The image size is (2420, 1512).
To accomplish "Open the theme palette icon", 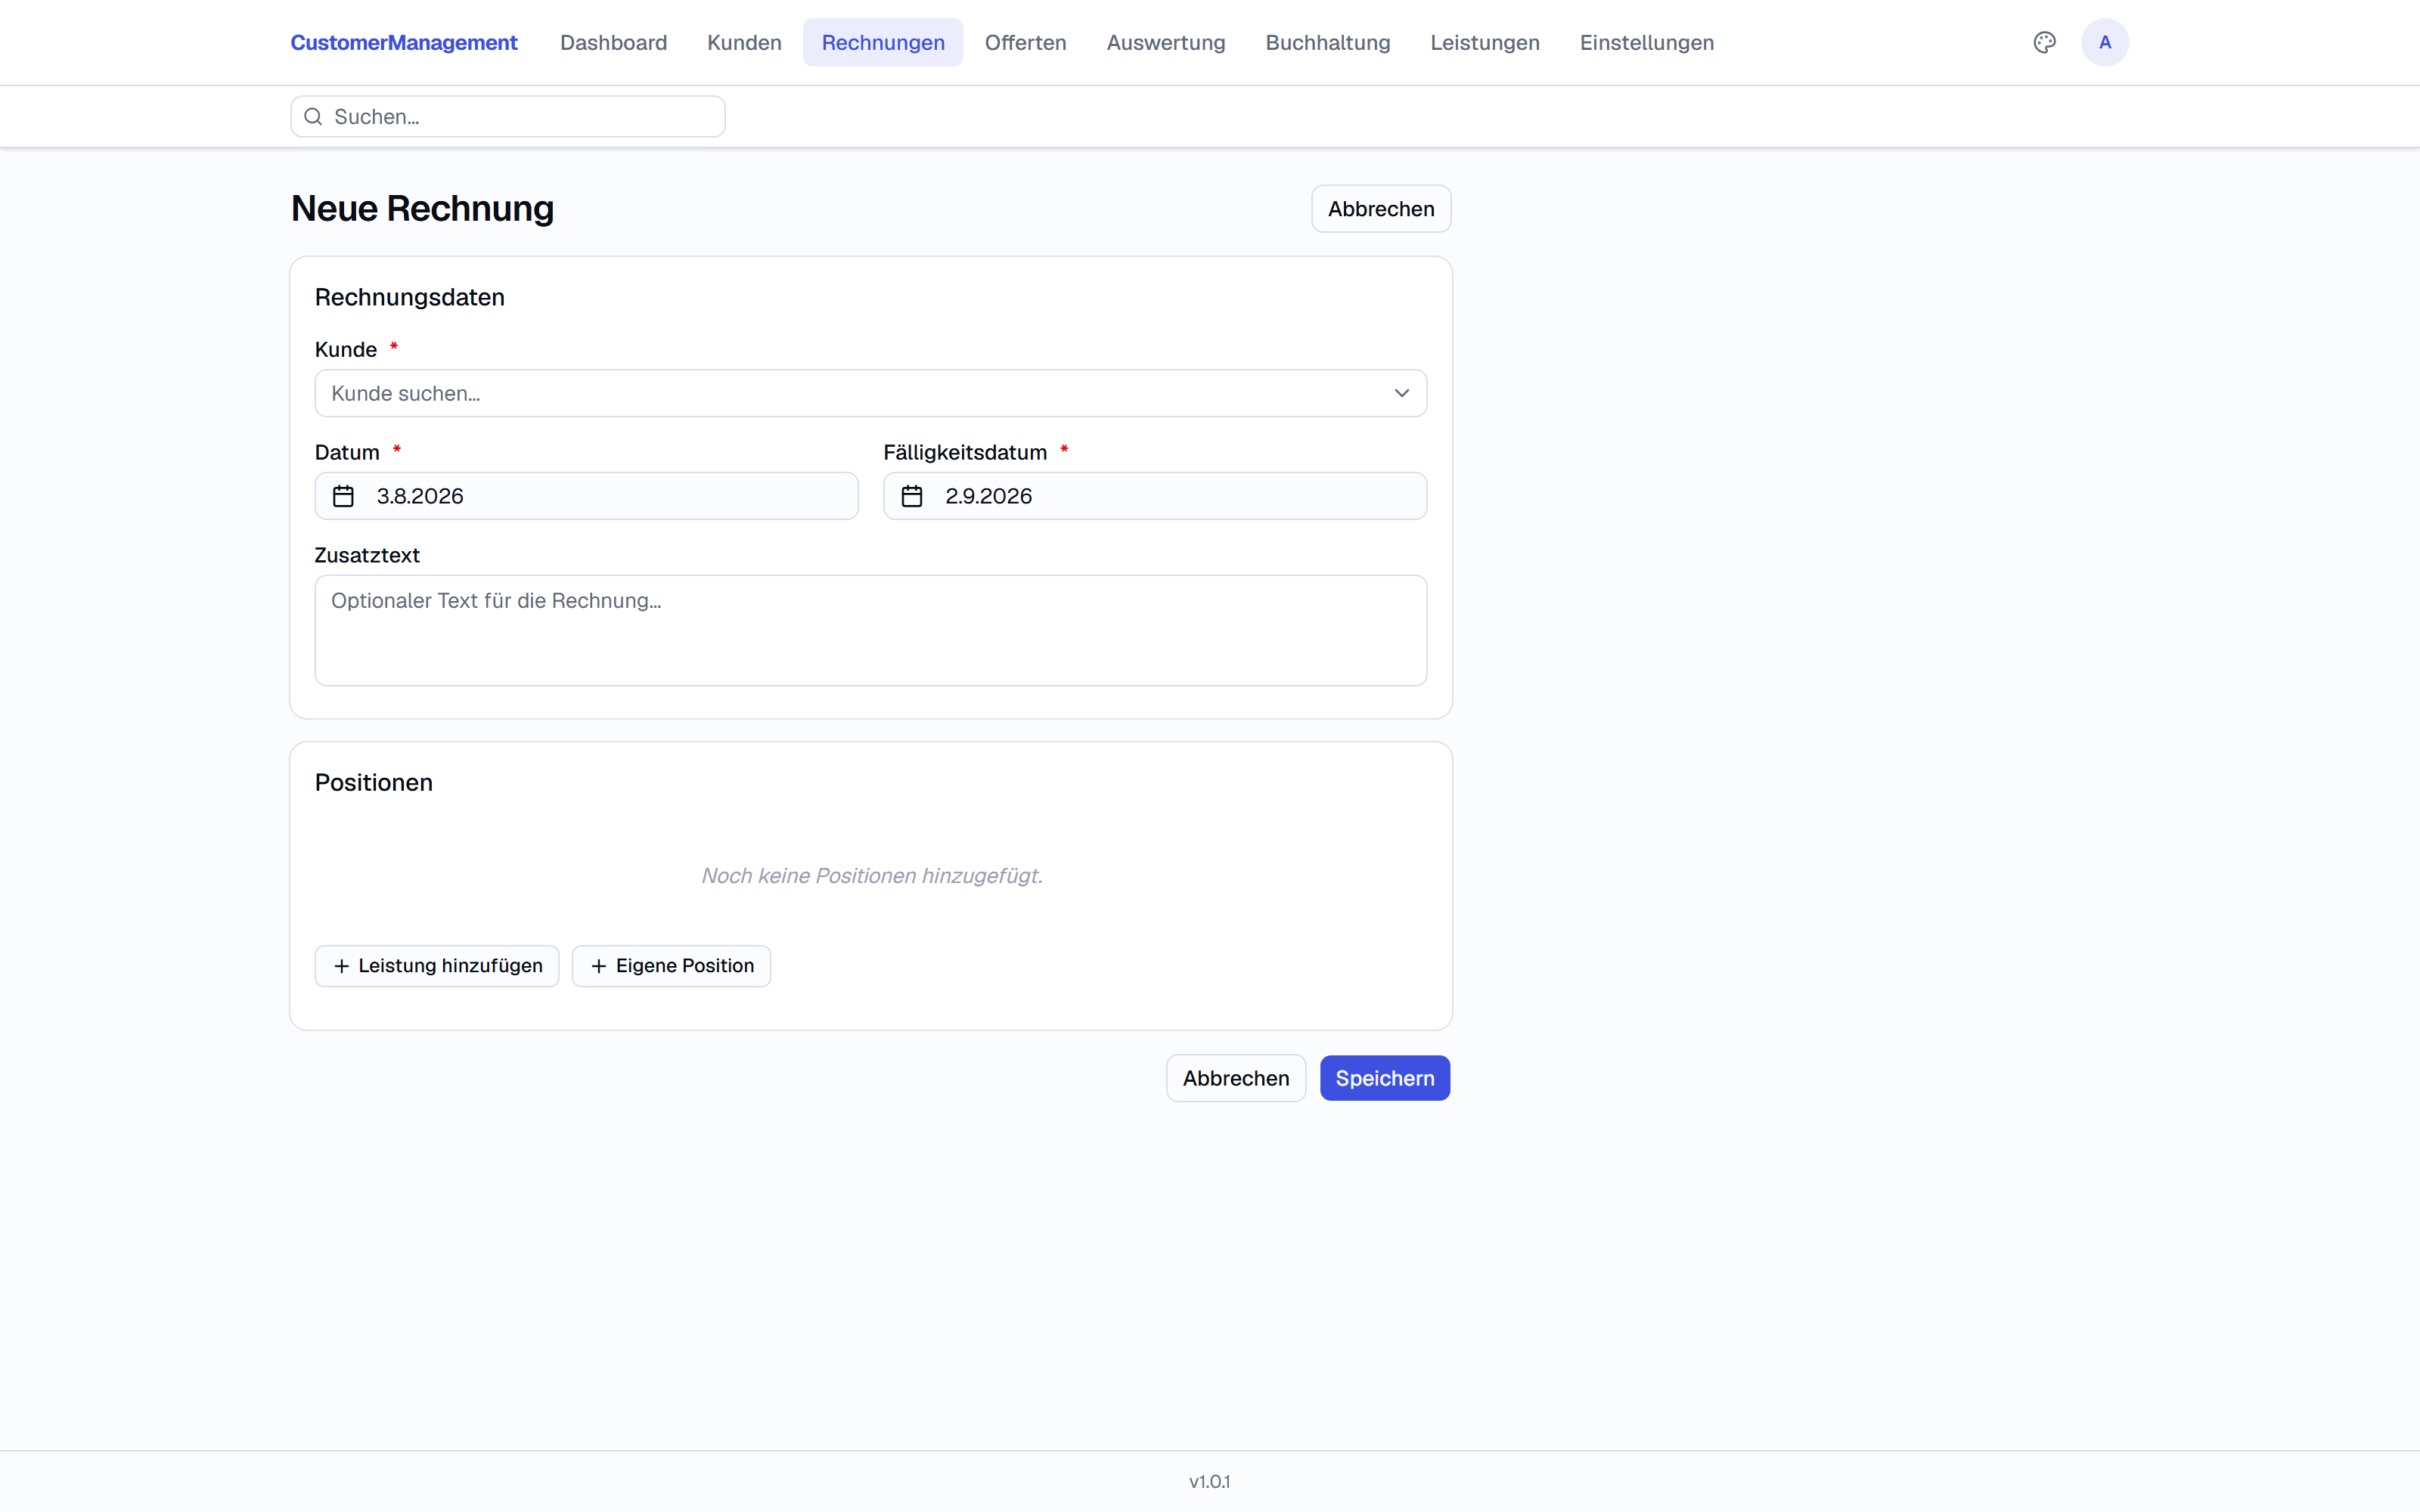I will (2044, 42).
